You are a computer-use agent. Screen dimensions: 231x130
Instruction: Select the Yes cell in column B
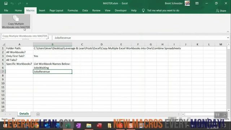52,56
